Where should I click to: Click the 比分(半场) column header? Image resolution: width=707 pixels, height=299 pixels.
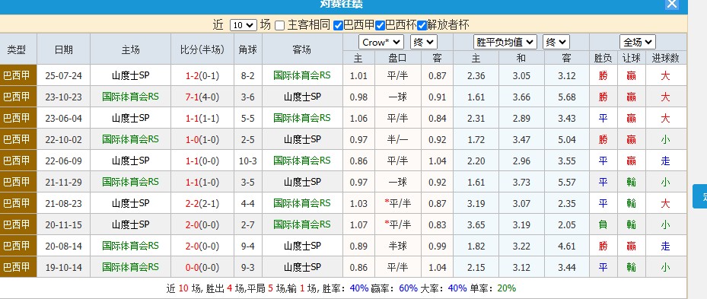(x=202, y=49)
